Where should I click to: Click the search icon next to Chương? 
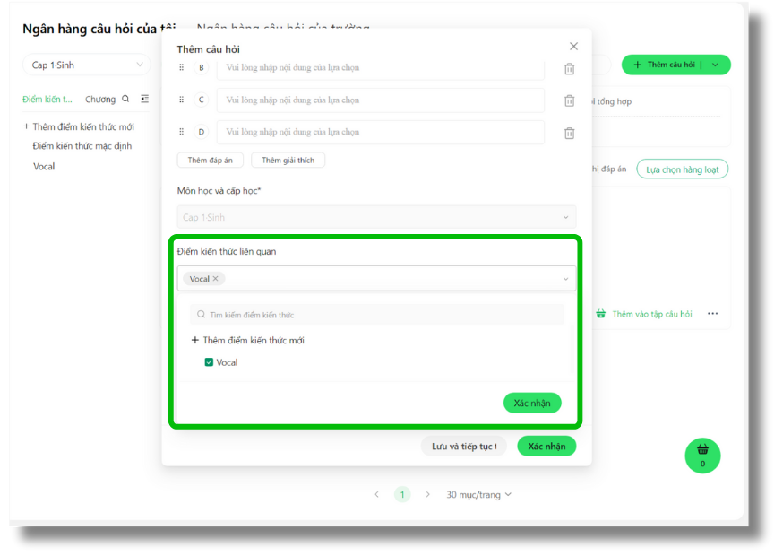[125, 100]
